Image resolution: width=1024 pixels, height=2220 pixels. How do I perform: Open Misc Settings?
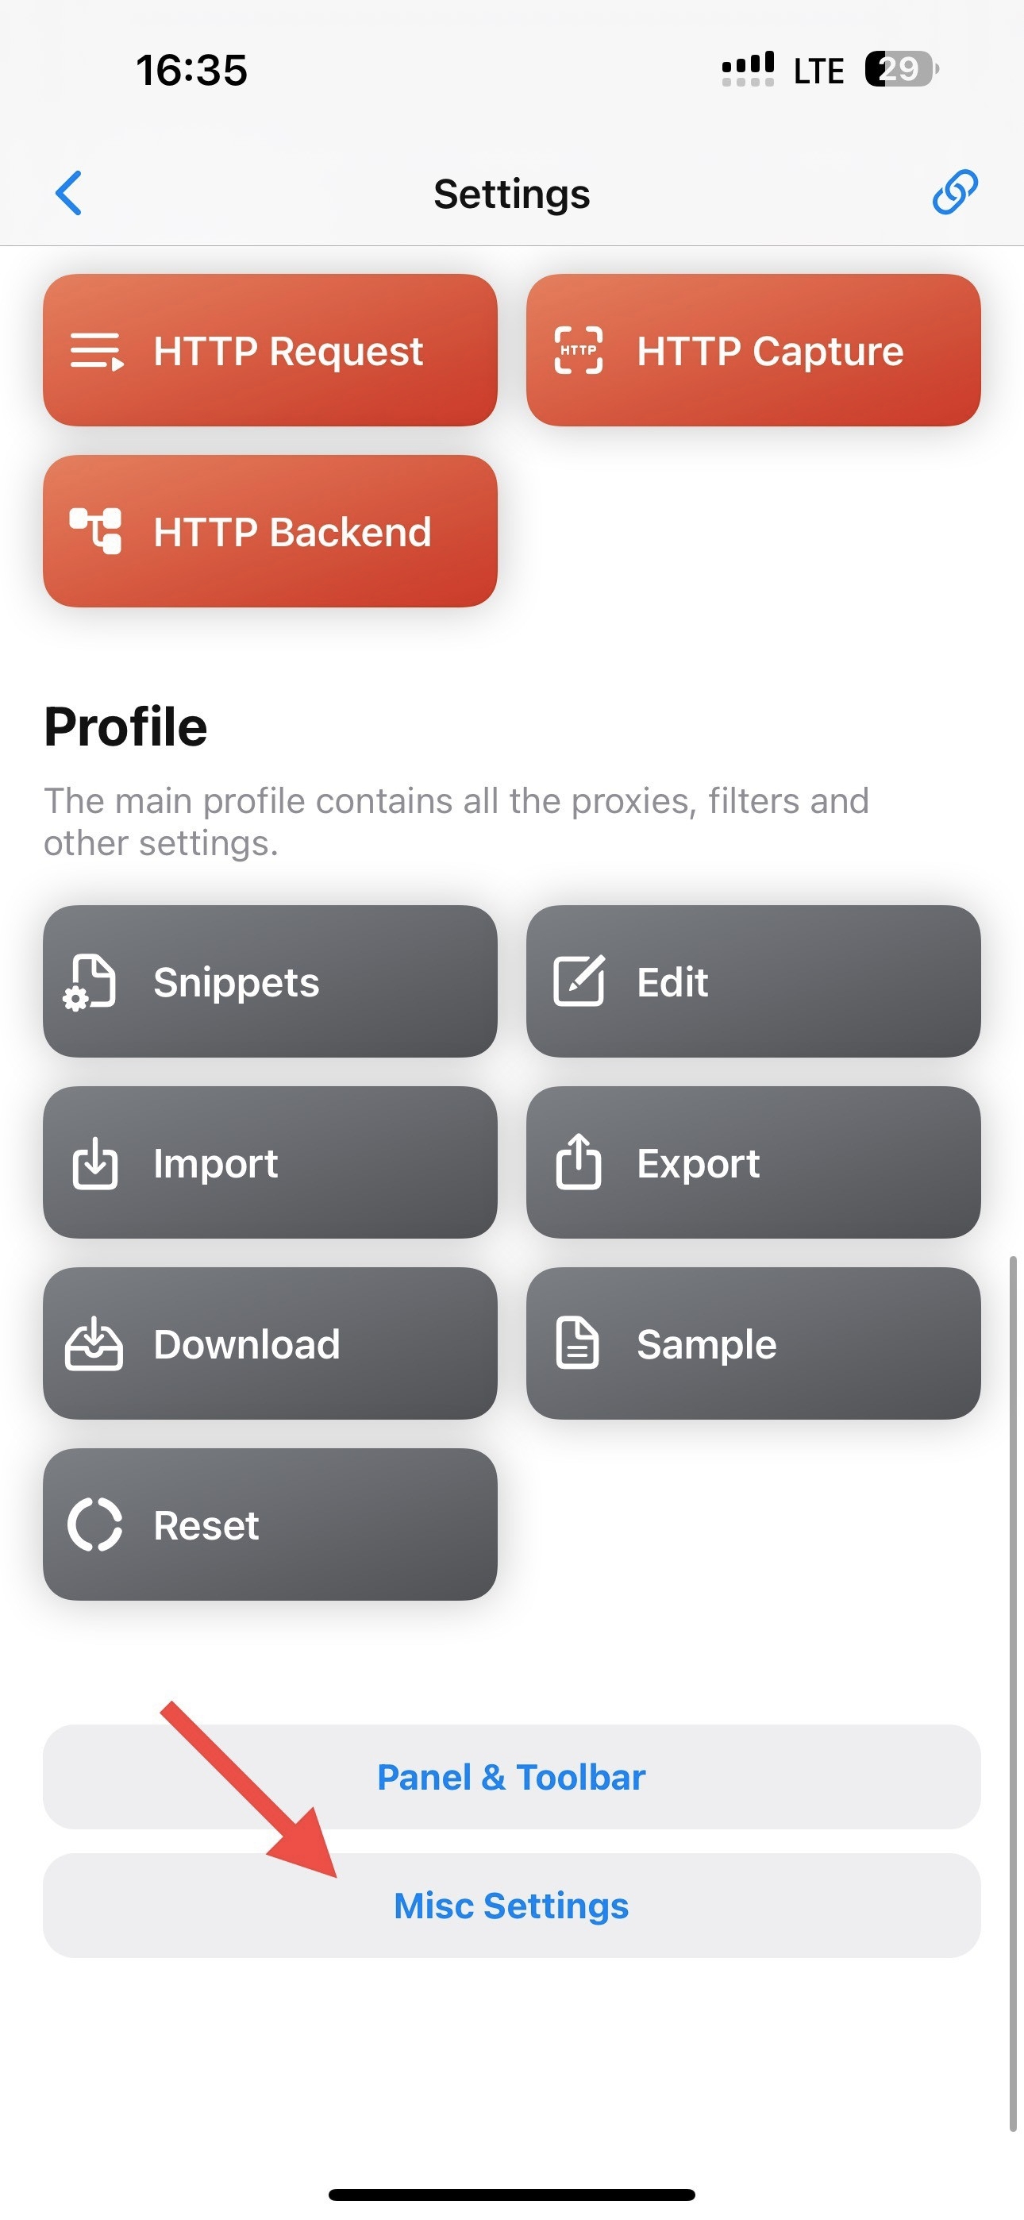[511, 1906]
